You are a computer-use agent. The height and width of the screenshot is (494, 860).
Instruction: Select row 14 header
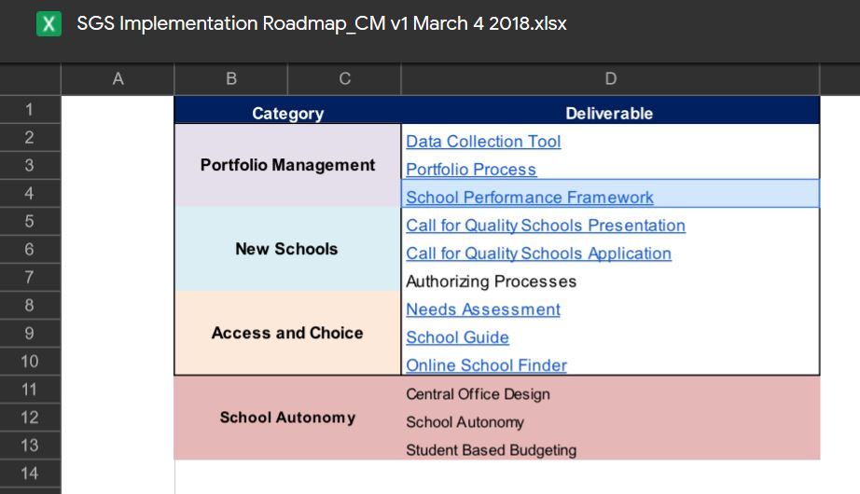click(x=30, y=473)
